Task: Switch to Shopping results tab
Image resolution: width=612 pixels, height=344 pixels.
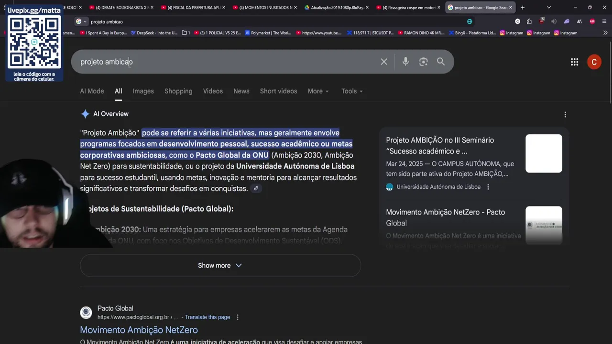Action: (x=178, y=91)
